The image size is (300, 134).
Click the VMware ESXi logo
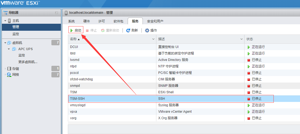(20, 3)
